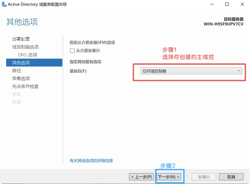Select the 先决条件检查 step

tap(25, 86)
